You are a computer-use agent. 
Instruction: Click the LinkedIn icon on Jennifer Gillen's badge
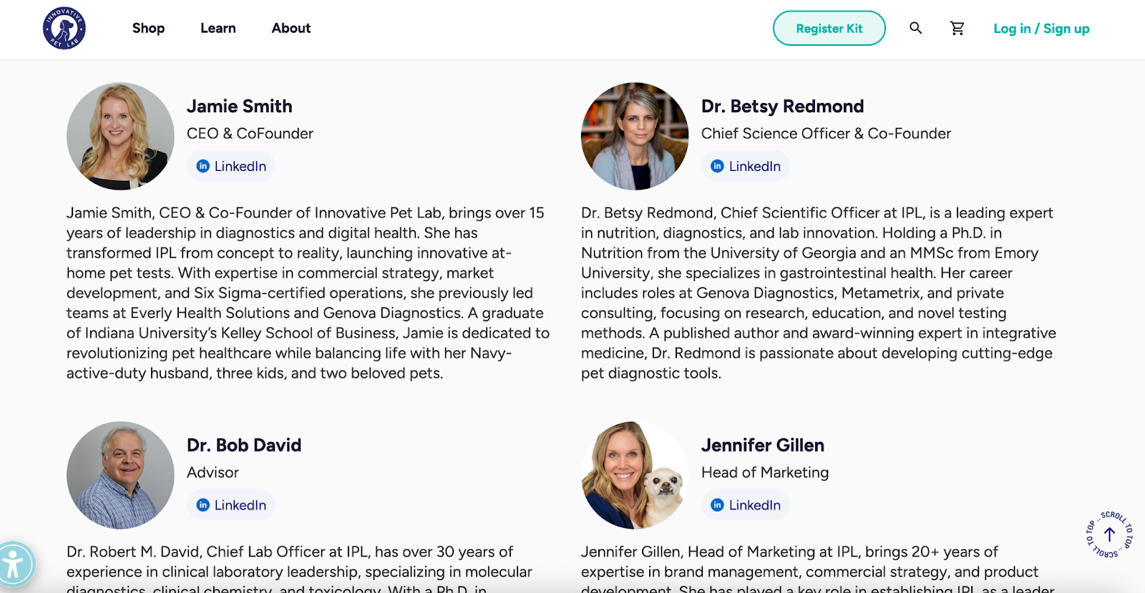tap(717, 504)
